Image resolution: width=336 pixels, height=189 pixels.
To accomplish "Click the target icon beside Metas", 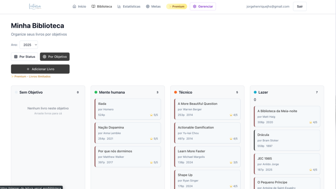I will 148,7.
